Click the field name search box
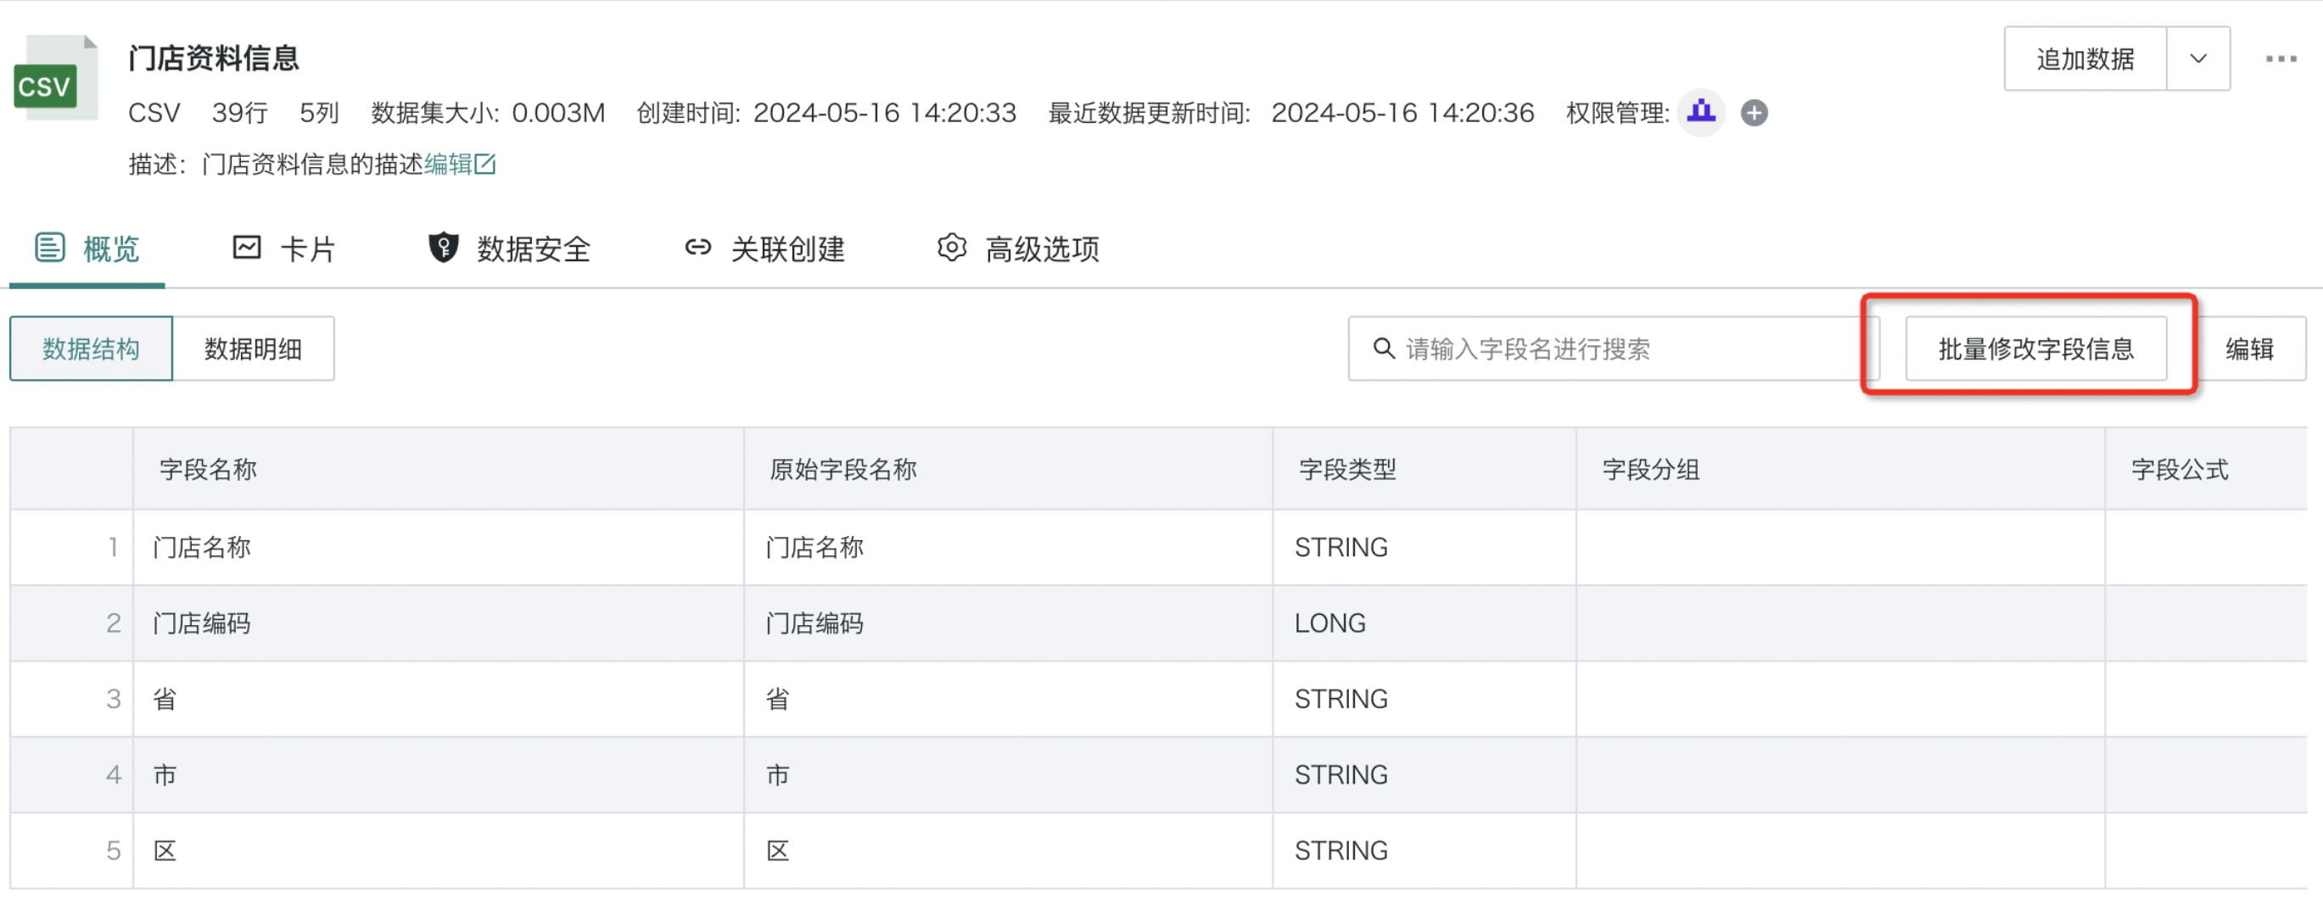The image size is (2323, 899). (x=1614, y=349)
